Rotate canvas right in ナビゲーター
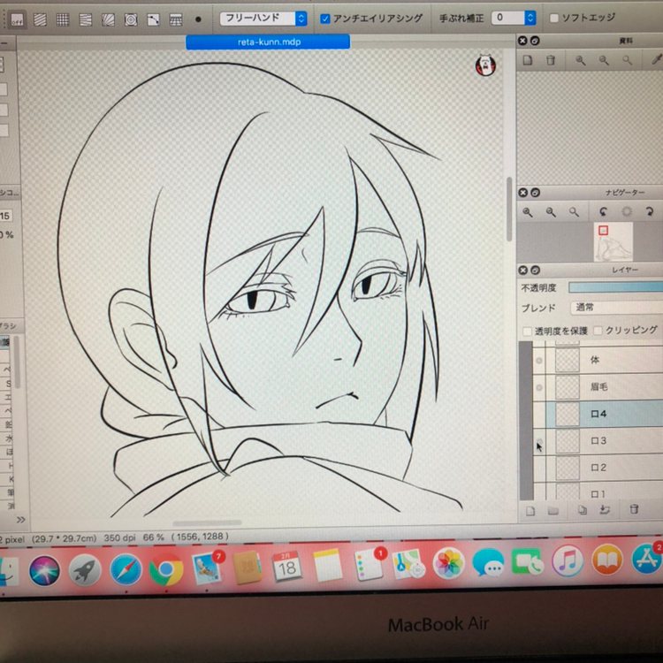The width and height of the screenshot is (663, 663). click(x=650, y=211)
